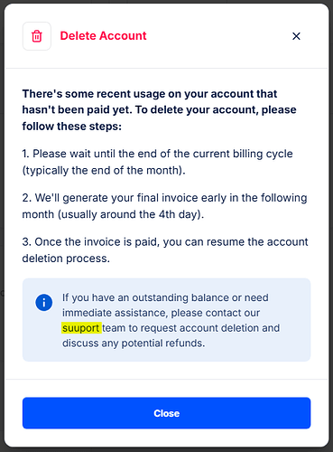333x452 pixels.
Task: Dismiss the dialog with the X icon
Action: (x=296, y=36)
